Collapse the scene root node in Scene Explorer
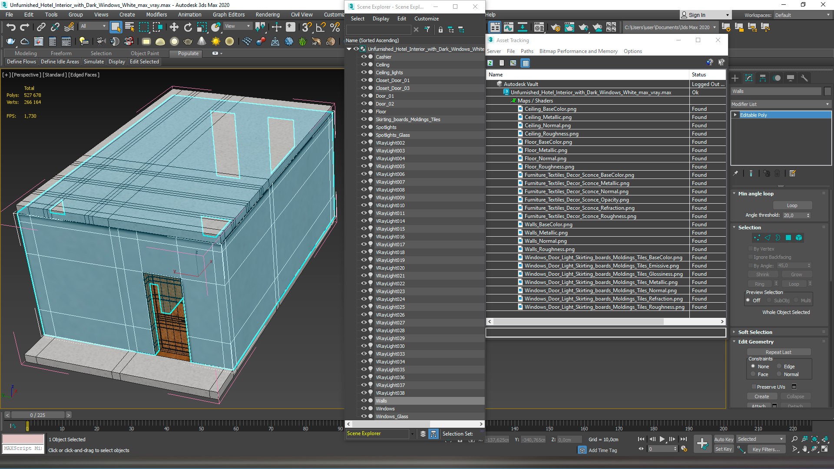834x469 pixels. (x=349, y=49)
